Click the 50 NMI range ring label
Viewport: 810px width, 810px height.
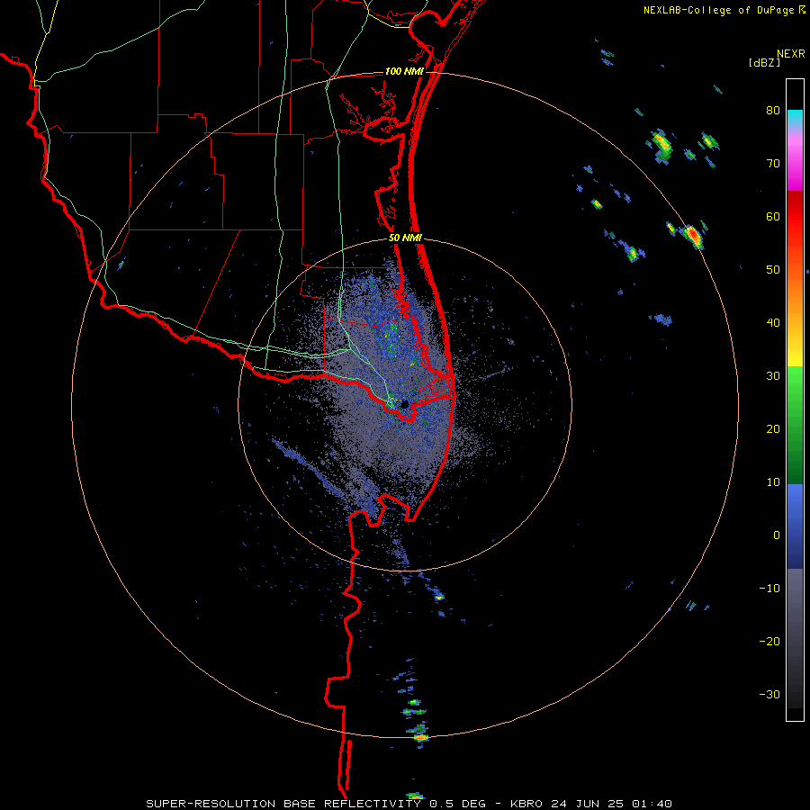coord(405,238)
